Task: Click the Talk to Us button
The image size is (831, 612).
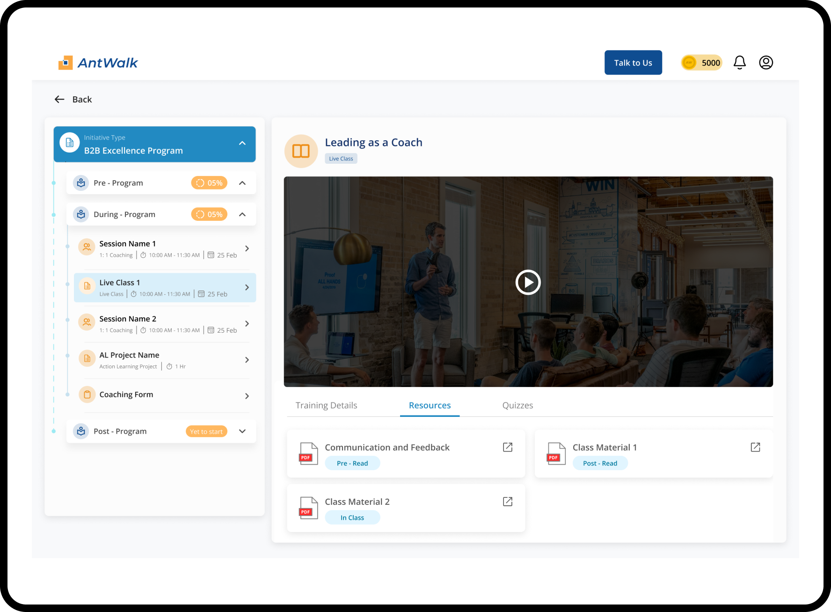Action: tap(633, 63)
